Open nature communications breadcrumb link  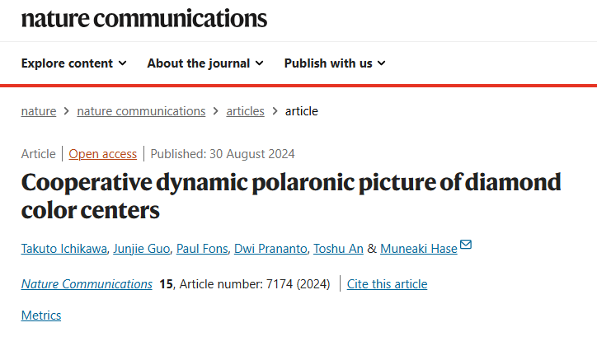[141, 111]
